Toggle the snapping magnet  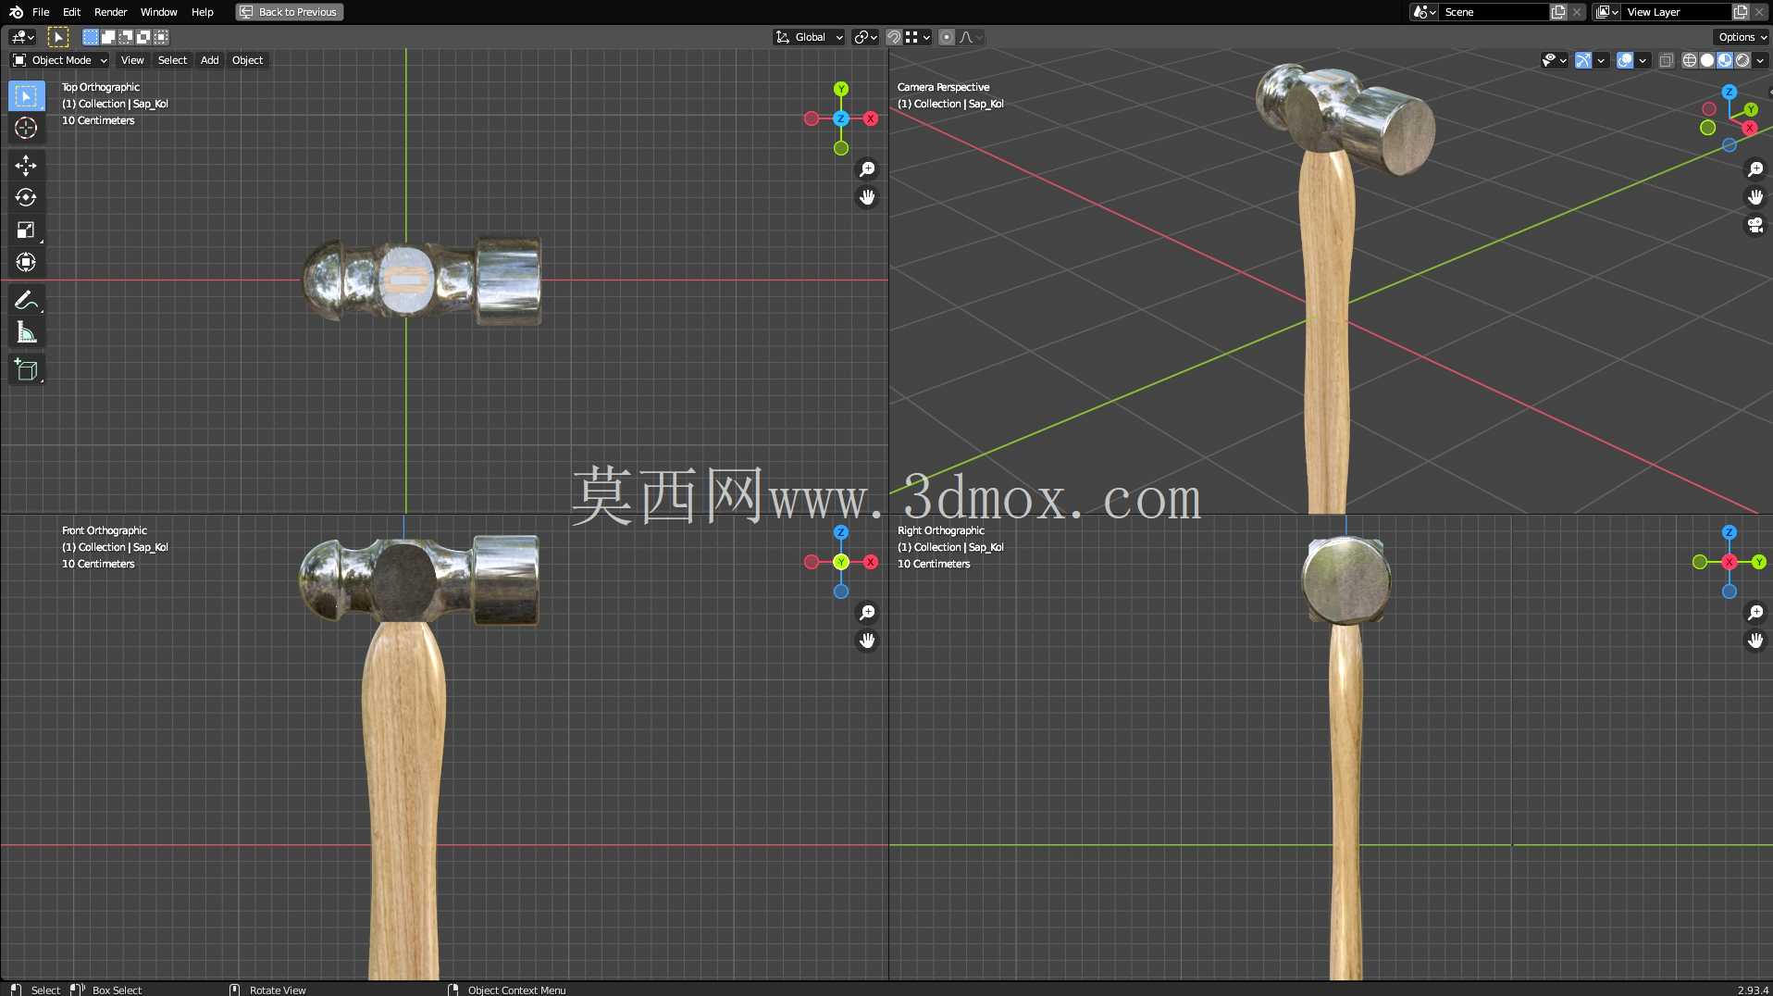894,37
